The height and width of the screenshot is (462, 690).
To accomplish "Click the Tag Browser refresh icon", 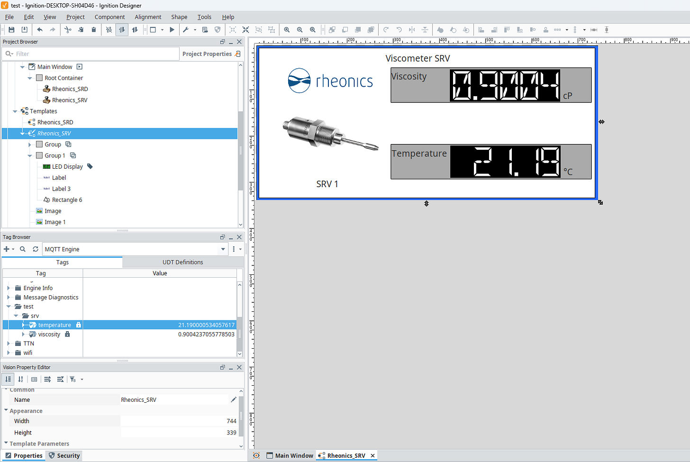I will [x=36, y=249].
